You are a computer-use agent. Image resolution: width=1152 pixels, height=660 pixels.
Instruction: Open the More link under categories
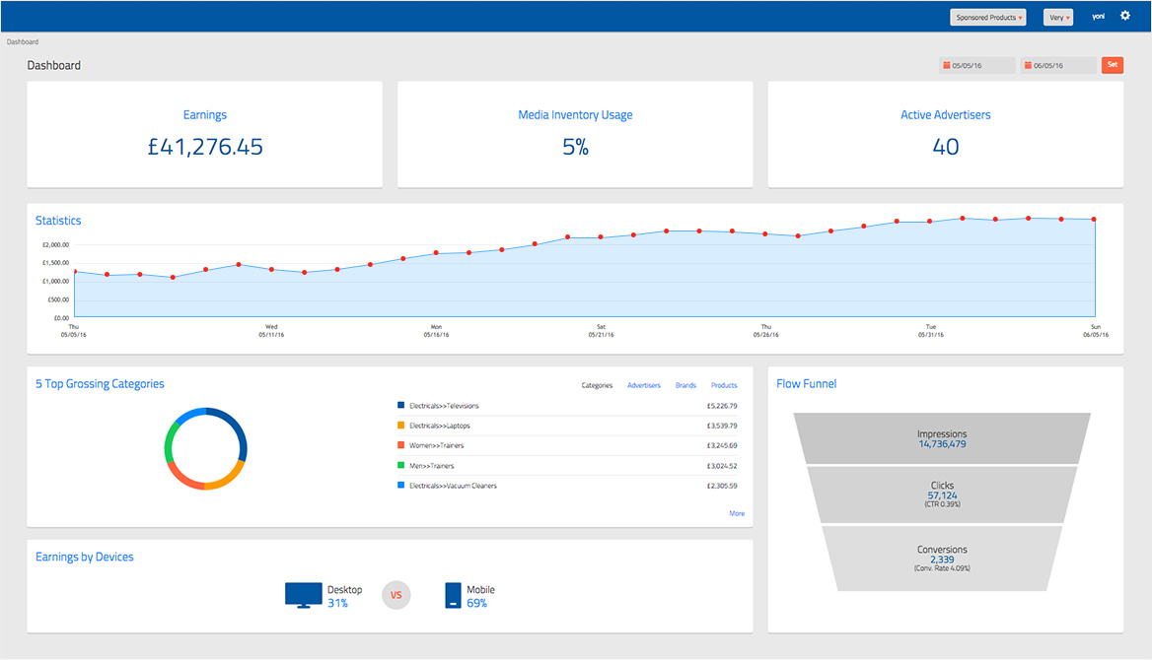pyautogui.click(x=737, y=514)
